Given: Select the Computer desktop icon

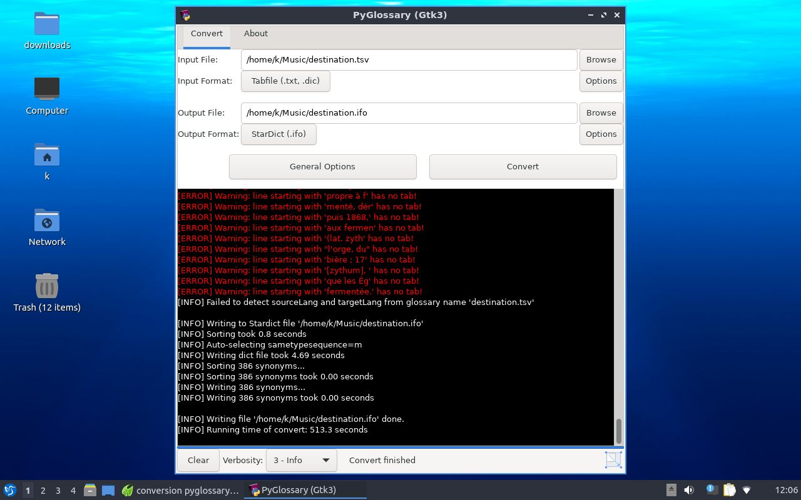Looking at the screenshot, I should coord(47,89).
